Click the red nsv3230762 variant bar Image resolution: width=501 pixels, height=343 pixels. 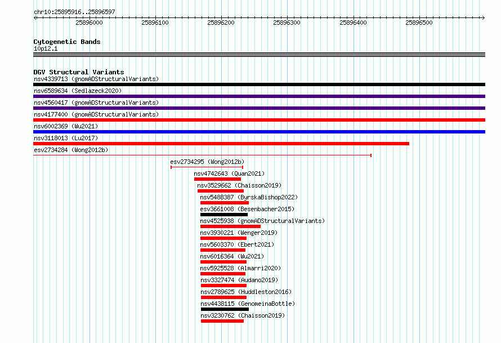pyautogui.click(x=222, y=321)
